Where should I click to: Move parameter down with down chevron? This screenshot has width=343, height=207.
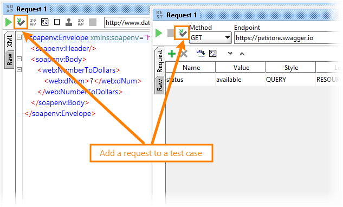point(230,54)
